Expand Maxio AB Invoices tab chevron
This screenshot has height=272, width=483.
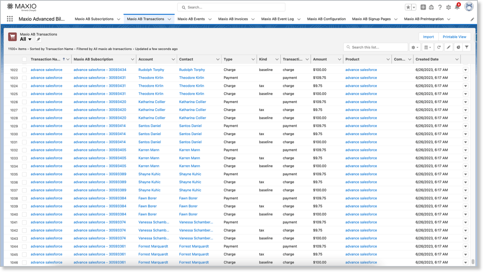point(253,19)
